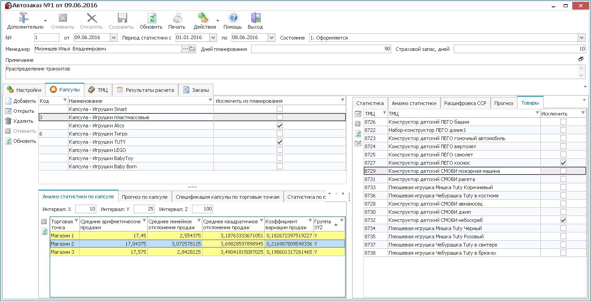The height and width of the screenshot is (302, 591).
Task: Click the Печать printer icon
Action: pos(177,18)
